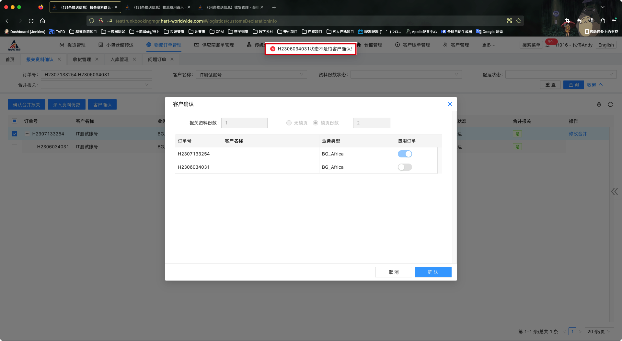Close the 客户确认 dialog with X icon

450,104
